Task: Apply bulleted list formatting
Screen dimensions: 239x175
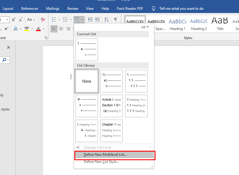Action: click(54, 20)
